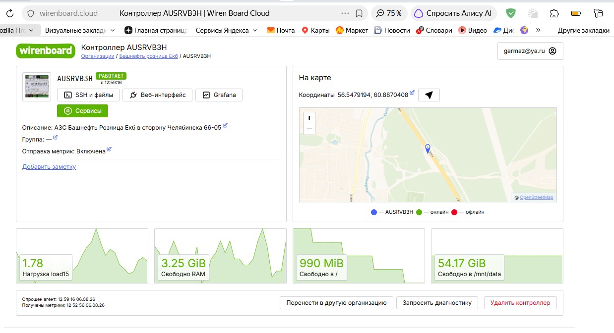Expand the Mozilla Firefox bookmark folder
The height and width of the screenshot is (333, 614).
click(x=19, y=30)
